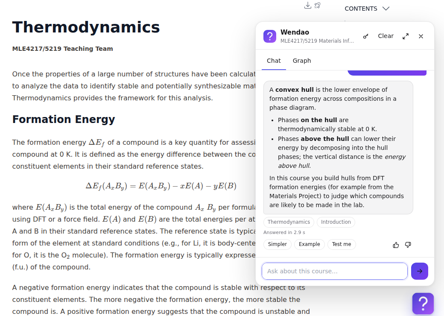Clear the Wendao chat history
This screenshot has height=316, width=444.
(386, 36)
